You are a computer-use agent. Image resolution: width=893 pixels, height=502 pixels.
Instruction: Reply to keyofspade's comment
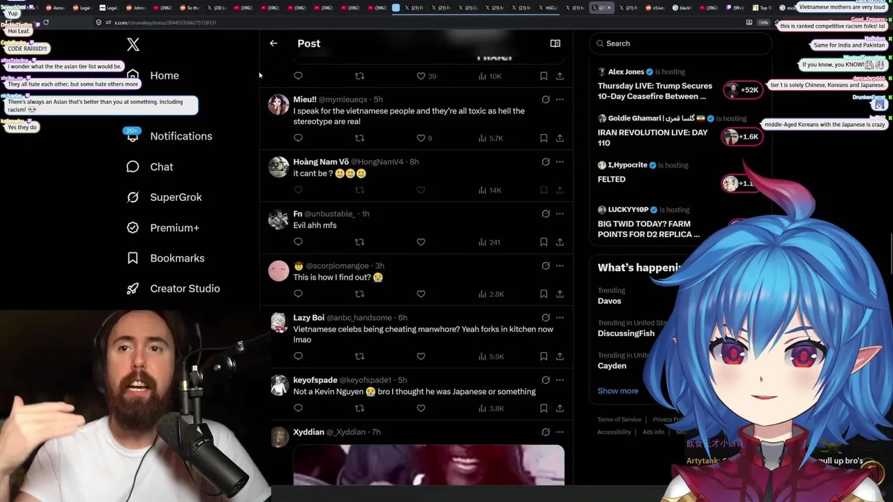click(x=298, y=408)
